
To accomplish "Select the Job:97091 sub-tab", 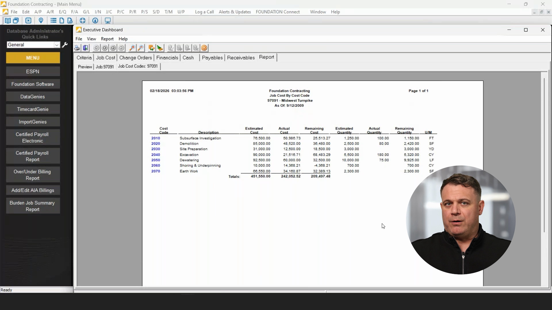I will point(105,67).
